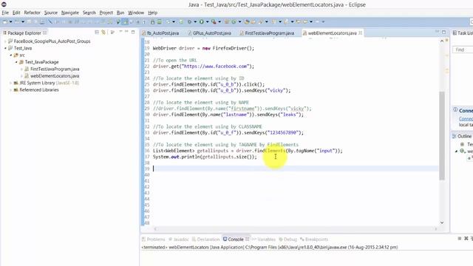Open the Navigate menu

pos(70,13)
